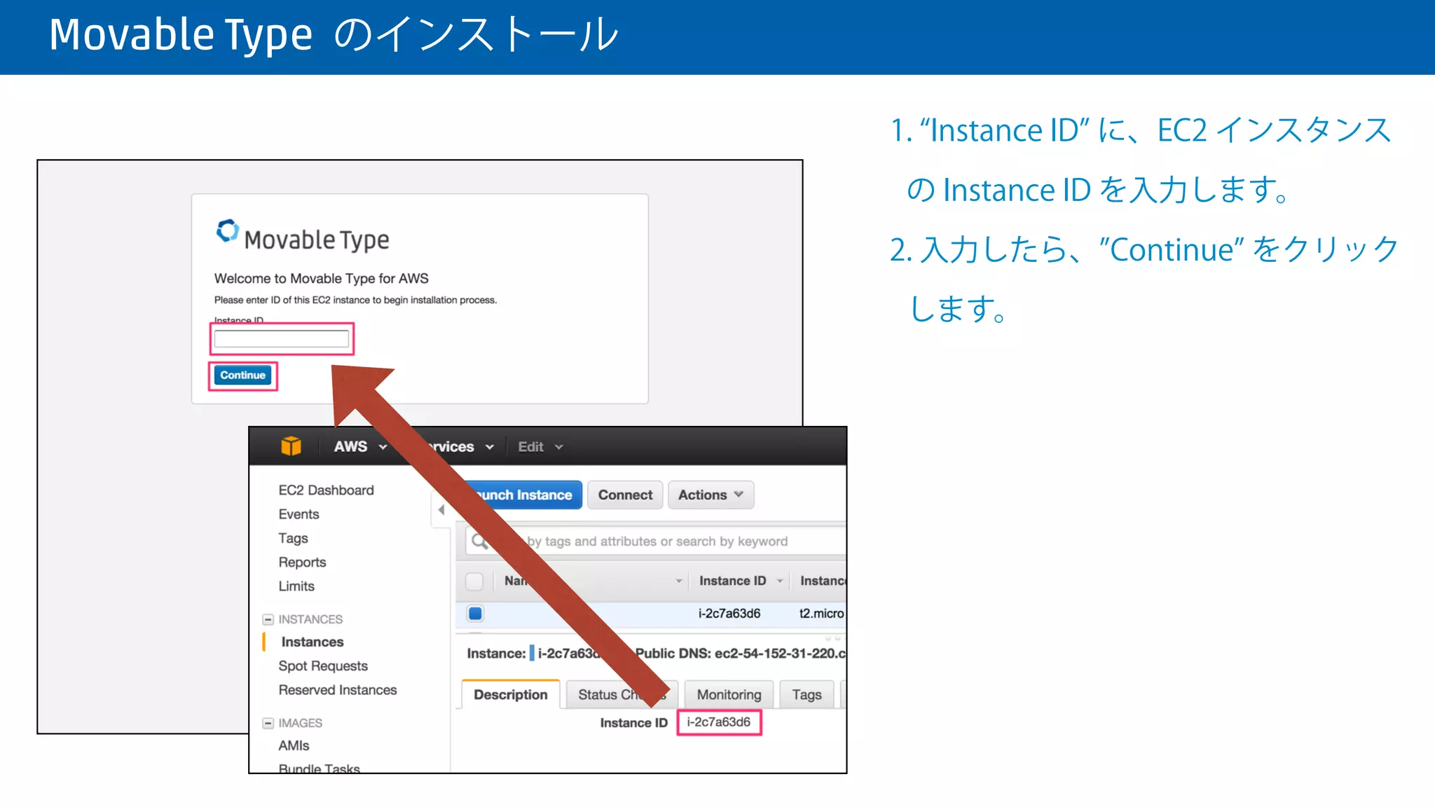1435x807 pixels.
Task: Click the Launch Instance button
Action: pos(524,495)
